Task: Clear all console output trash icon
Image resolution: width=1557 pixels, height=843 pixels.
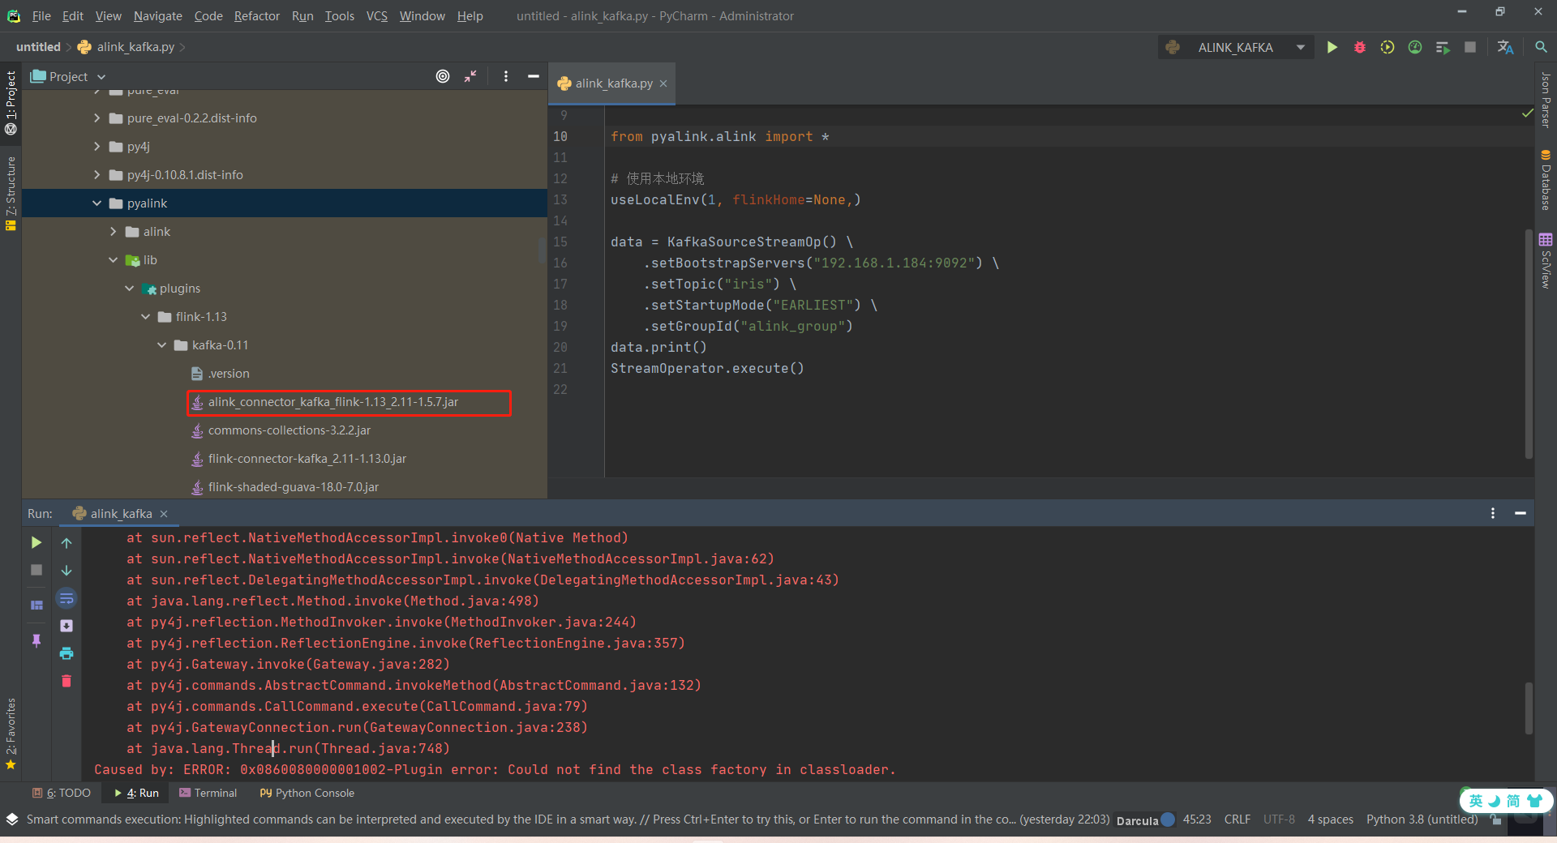Action: [x=66, y=681]
